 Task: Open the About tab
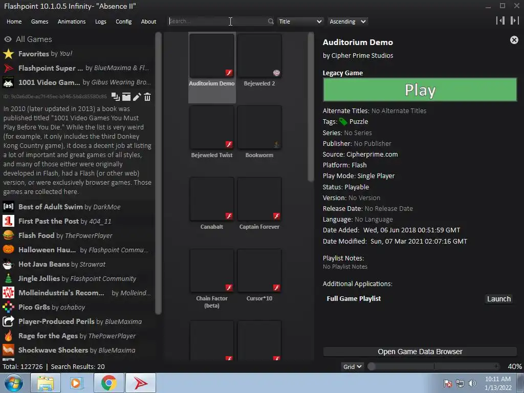(148, 21)
